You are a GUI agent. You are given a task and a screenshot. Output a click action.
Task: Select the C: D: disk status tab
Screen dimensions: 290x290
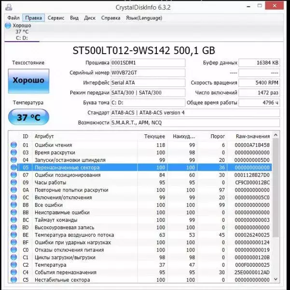tap(22, 32)
